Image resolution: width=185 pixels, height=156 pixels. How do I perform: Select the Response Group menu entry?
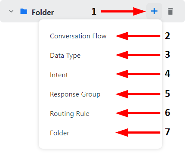pyautogui.click(x=75, y=94)
